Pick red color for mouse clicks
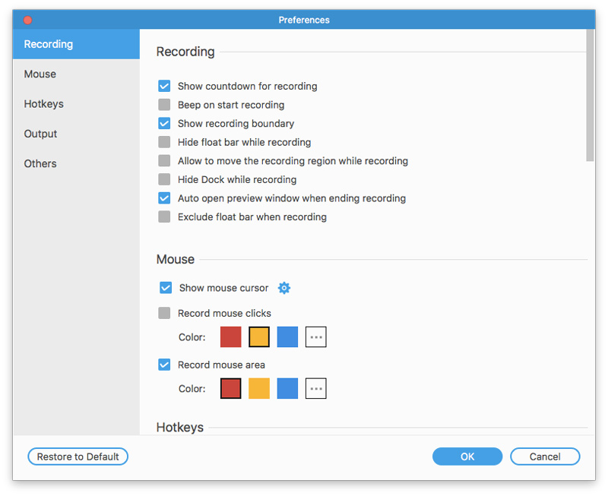This screenshot has width=608, height=496. (231, 337)
